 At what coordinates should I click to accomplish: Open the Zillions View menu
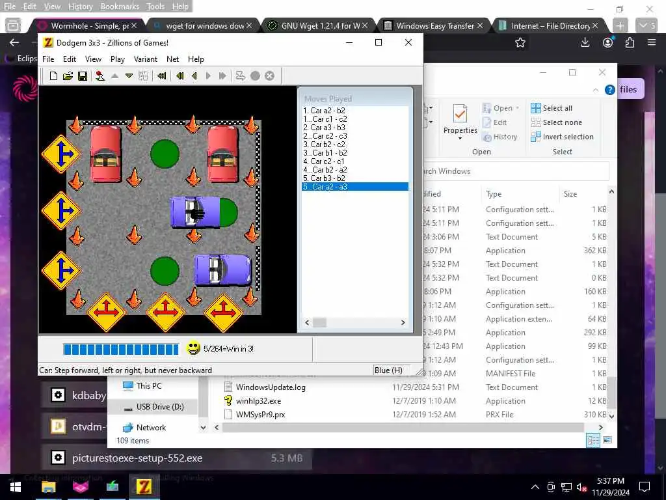(93, 59)
